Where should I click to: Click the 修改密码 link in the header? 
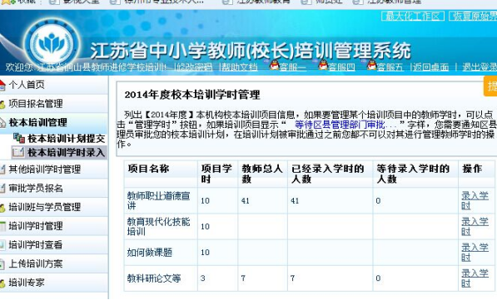pos(194,66)
